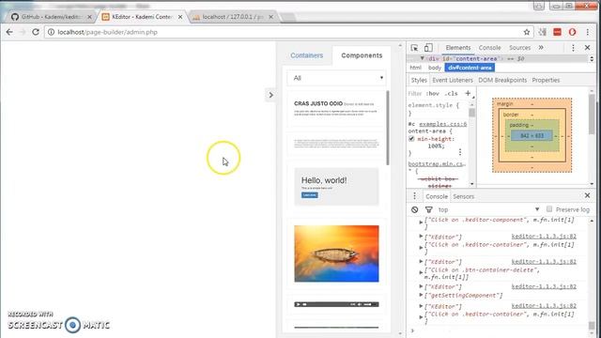Click the red rectangular extension icon

point(557,32)
